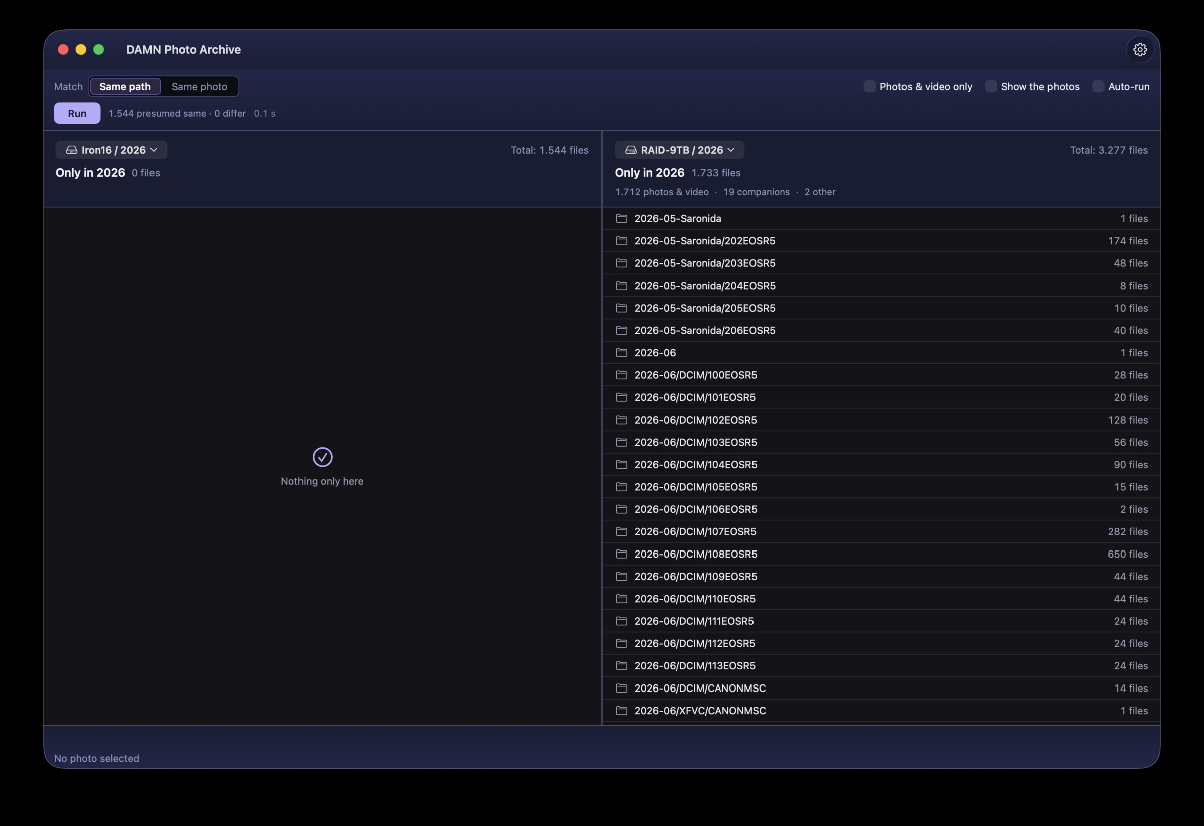Screen dimensions: 1204x826
Task: Click the folder icon of 2026-06/DCIM/113EOSR5
Action: (621, 666)
